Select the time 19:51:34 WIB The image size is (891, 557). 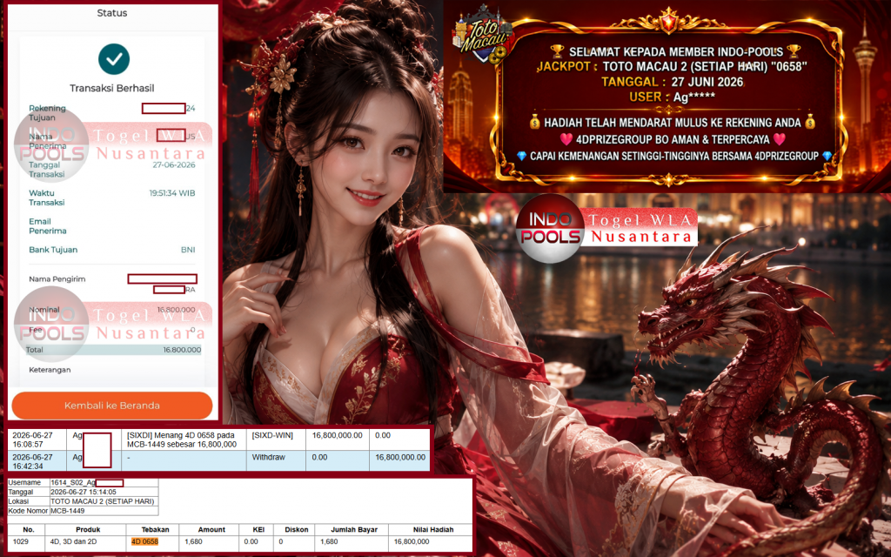tap(172, 193)
